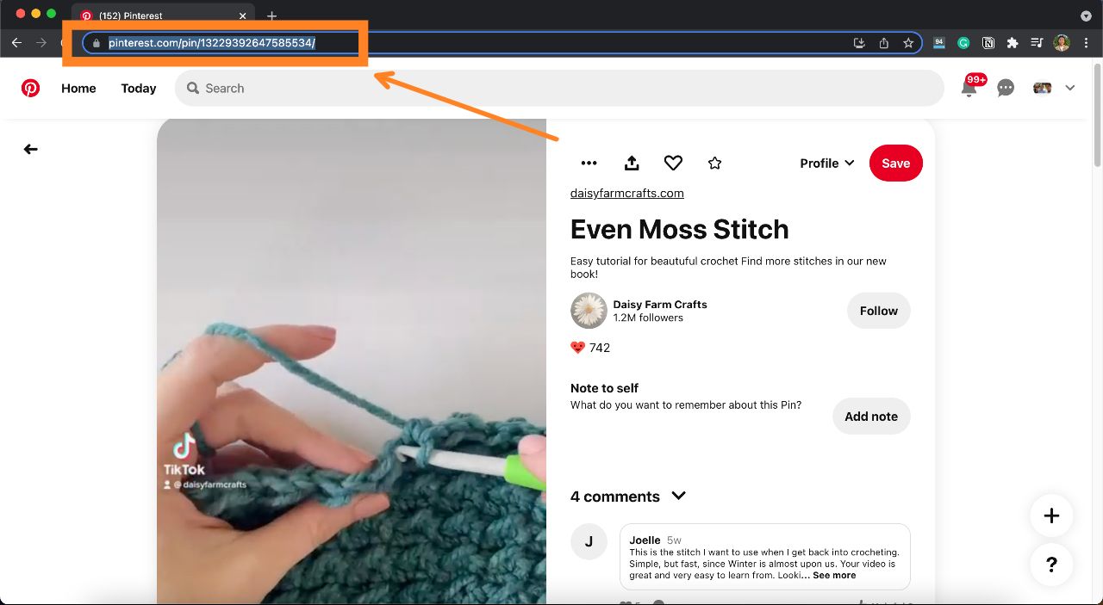1103x605 pixels.
Task: Click the back arrow beside the pin
Action: coord(31,149)
